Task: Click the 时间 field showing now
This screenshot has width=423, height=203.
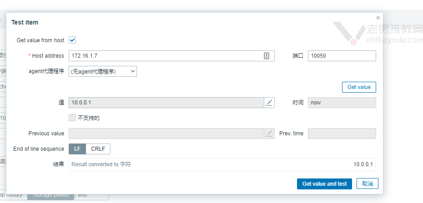Action: point(342,103)
